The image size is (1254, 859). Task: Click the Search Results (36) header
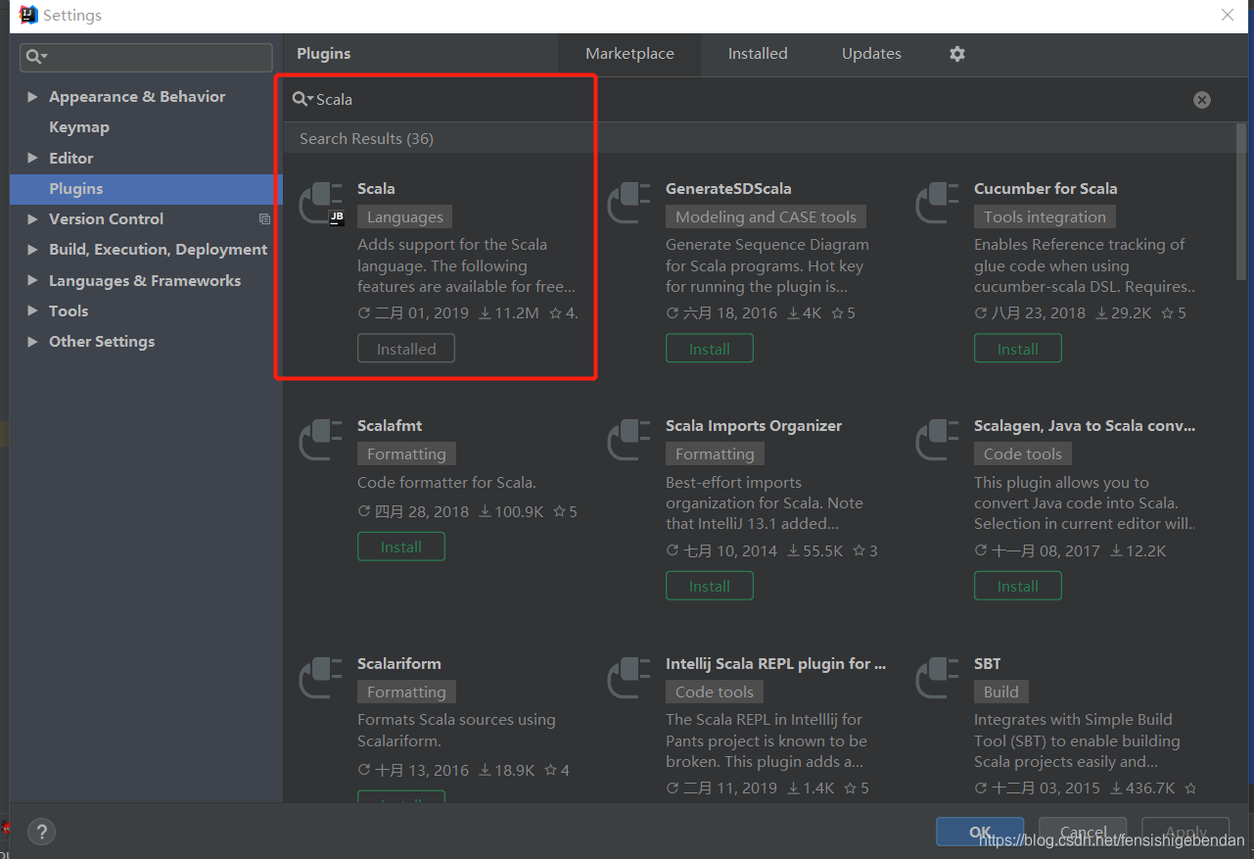point(366,139)
